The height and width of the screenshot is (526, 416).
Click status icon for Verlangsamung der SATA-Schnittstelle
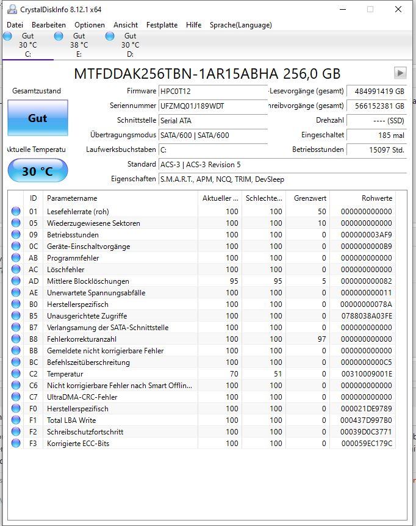16,327
